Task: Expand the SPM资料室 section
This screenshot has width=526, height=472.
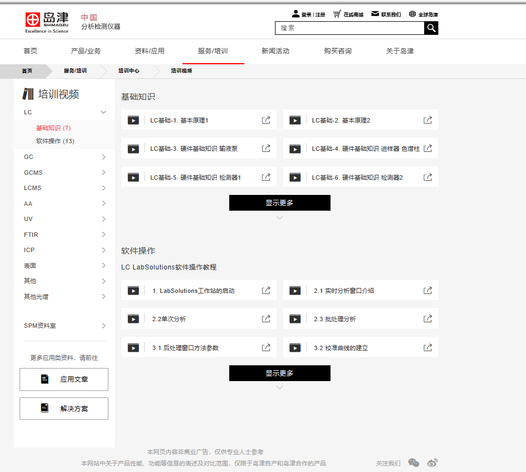Action: pyautogui.click(x=103, y=326)
